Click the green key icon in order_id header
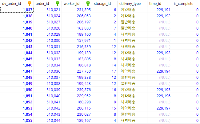 [58, 4]
